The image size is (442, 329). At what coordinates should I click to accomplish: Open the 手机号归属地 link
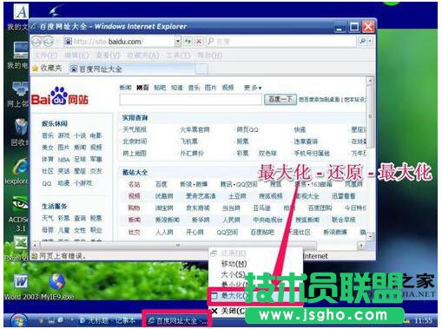pyautogui.click(x=312, y=153)
